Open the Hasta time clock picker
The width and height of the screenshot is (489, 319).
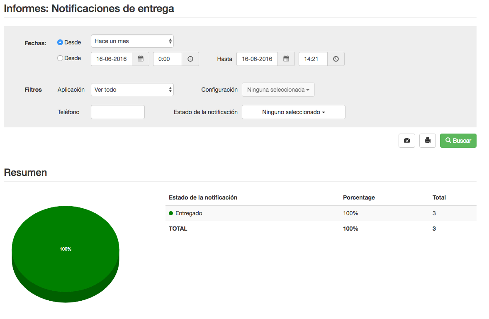pyautogui.click(x=336, y=59)
